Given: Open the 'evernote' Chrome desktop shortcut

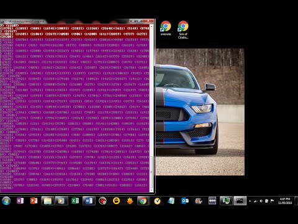Looking at the screenshot, I should 166,28.
